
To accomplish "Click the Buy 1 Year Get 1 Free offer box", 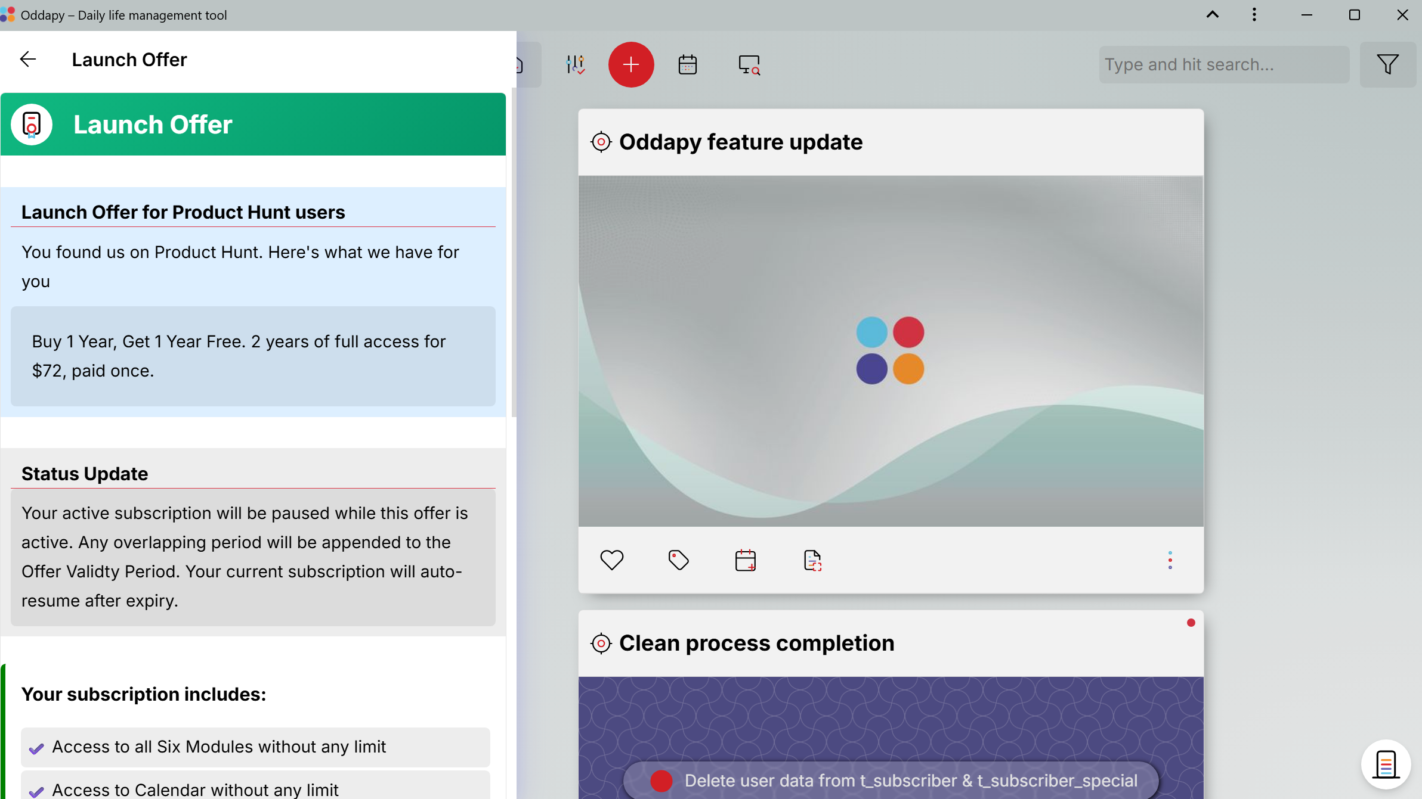I will click(253, 356).
